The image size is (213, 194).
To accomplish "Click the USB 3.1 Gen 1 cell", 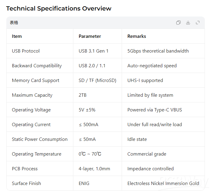I will pos(93,51).
